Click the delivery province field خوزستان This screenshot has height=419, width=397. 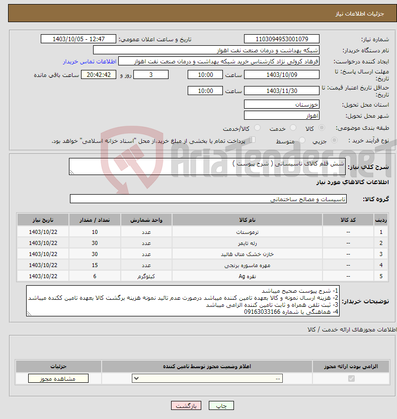281,105
